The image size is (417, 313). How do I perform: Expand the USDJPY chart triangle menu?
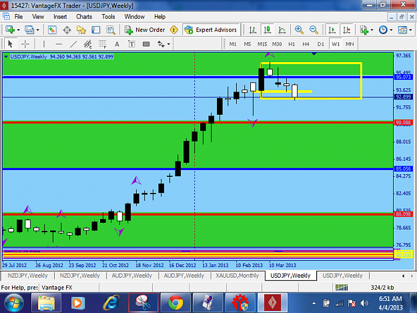pos(6,57)
